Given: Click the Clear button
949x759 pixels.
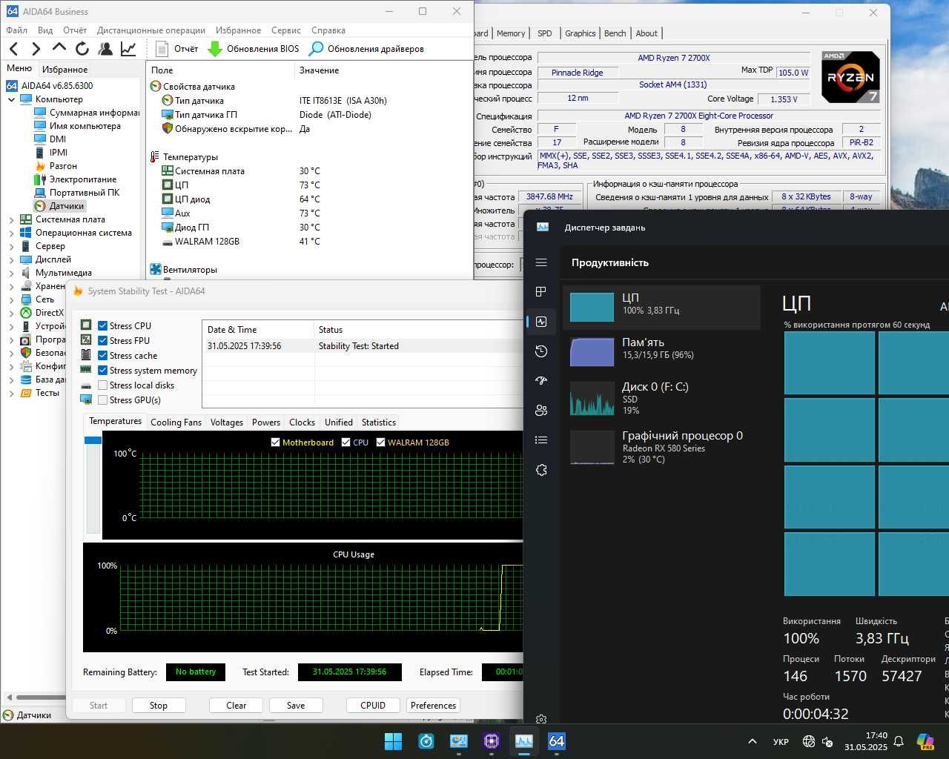Looking at the screenshot, I should click(237, 706).
